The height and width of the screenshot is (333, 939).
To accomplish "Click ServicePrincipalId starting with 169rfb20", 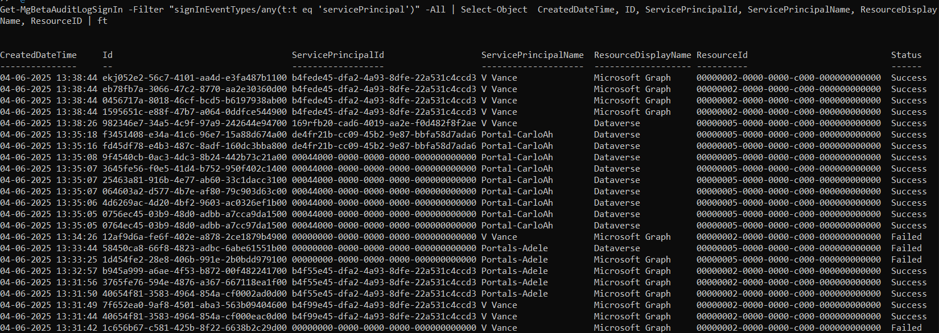I will coord(384,123).
